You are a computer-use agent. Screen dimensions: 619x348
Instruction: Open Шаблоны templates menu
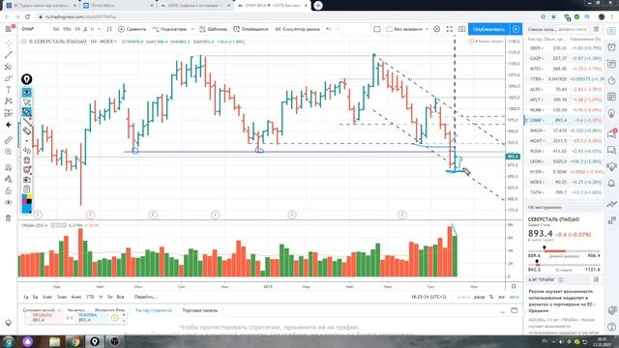click(x=214, y=29)
